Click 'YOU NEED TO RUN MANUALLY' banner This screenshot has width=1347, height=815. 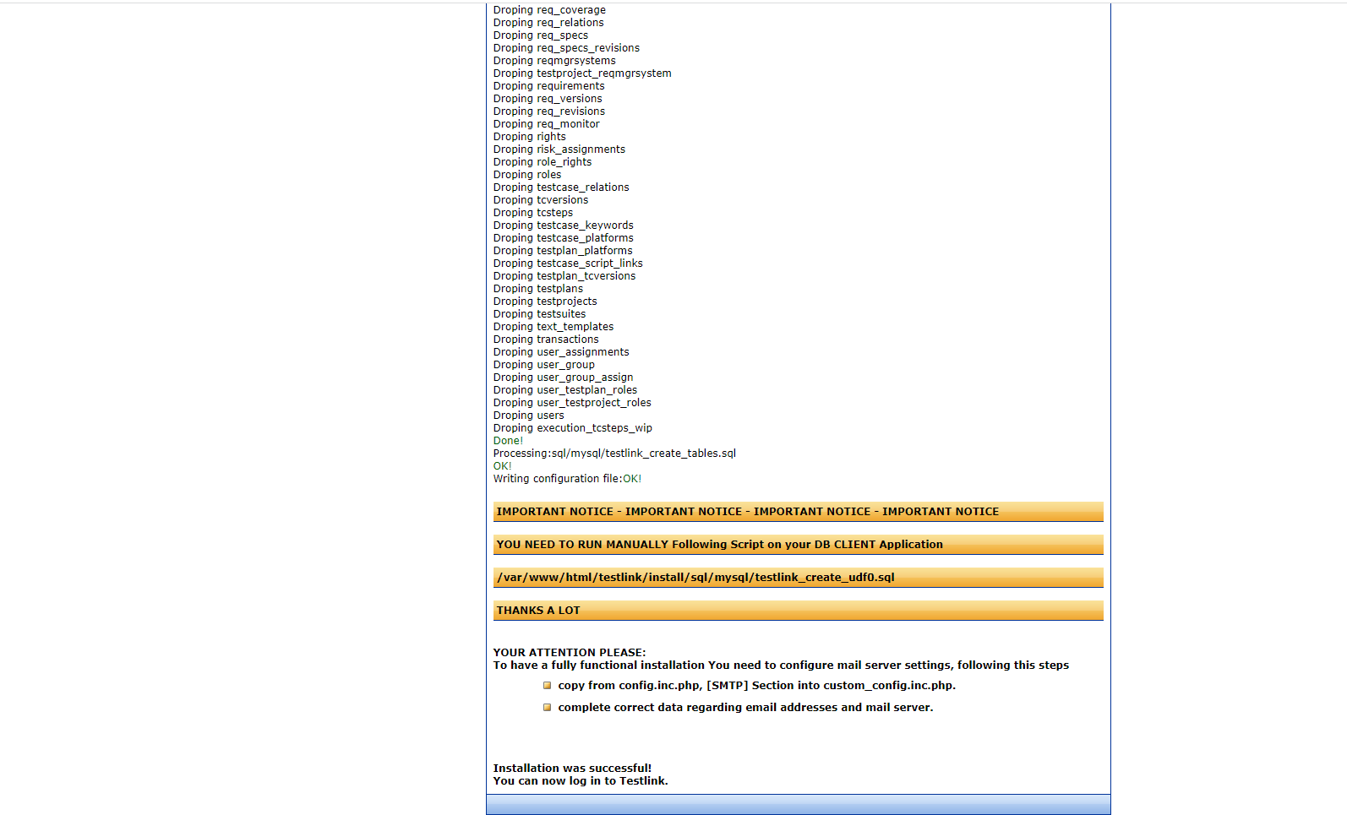coord(798,545)
